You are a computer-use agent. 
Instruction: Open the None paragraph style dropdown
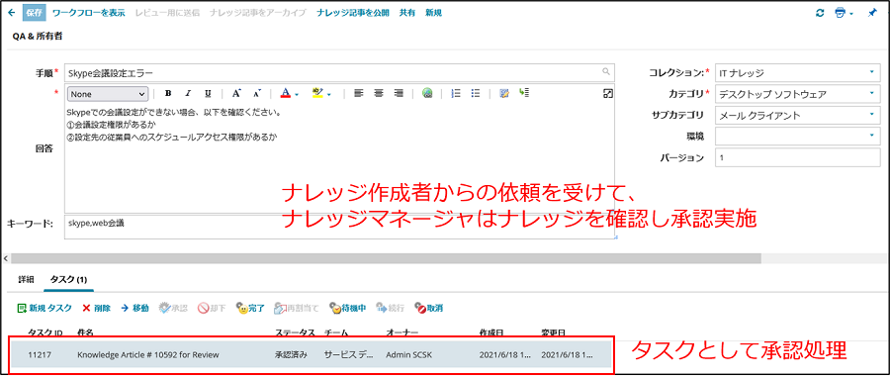pyautogui.click(x=108, y=94)
